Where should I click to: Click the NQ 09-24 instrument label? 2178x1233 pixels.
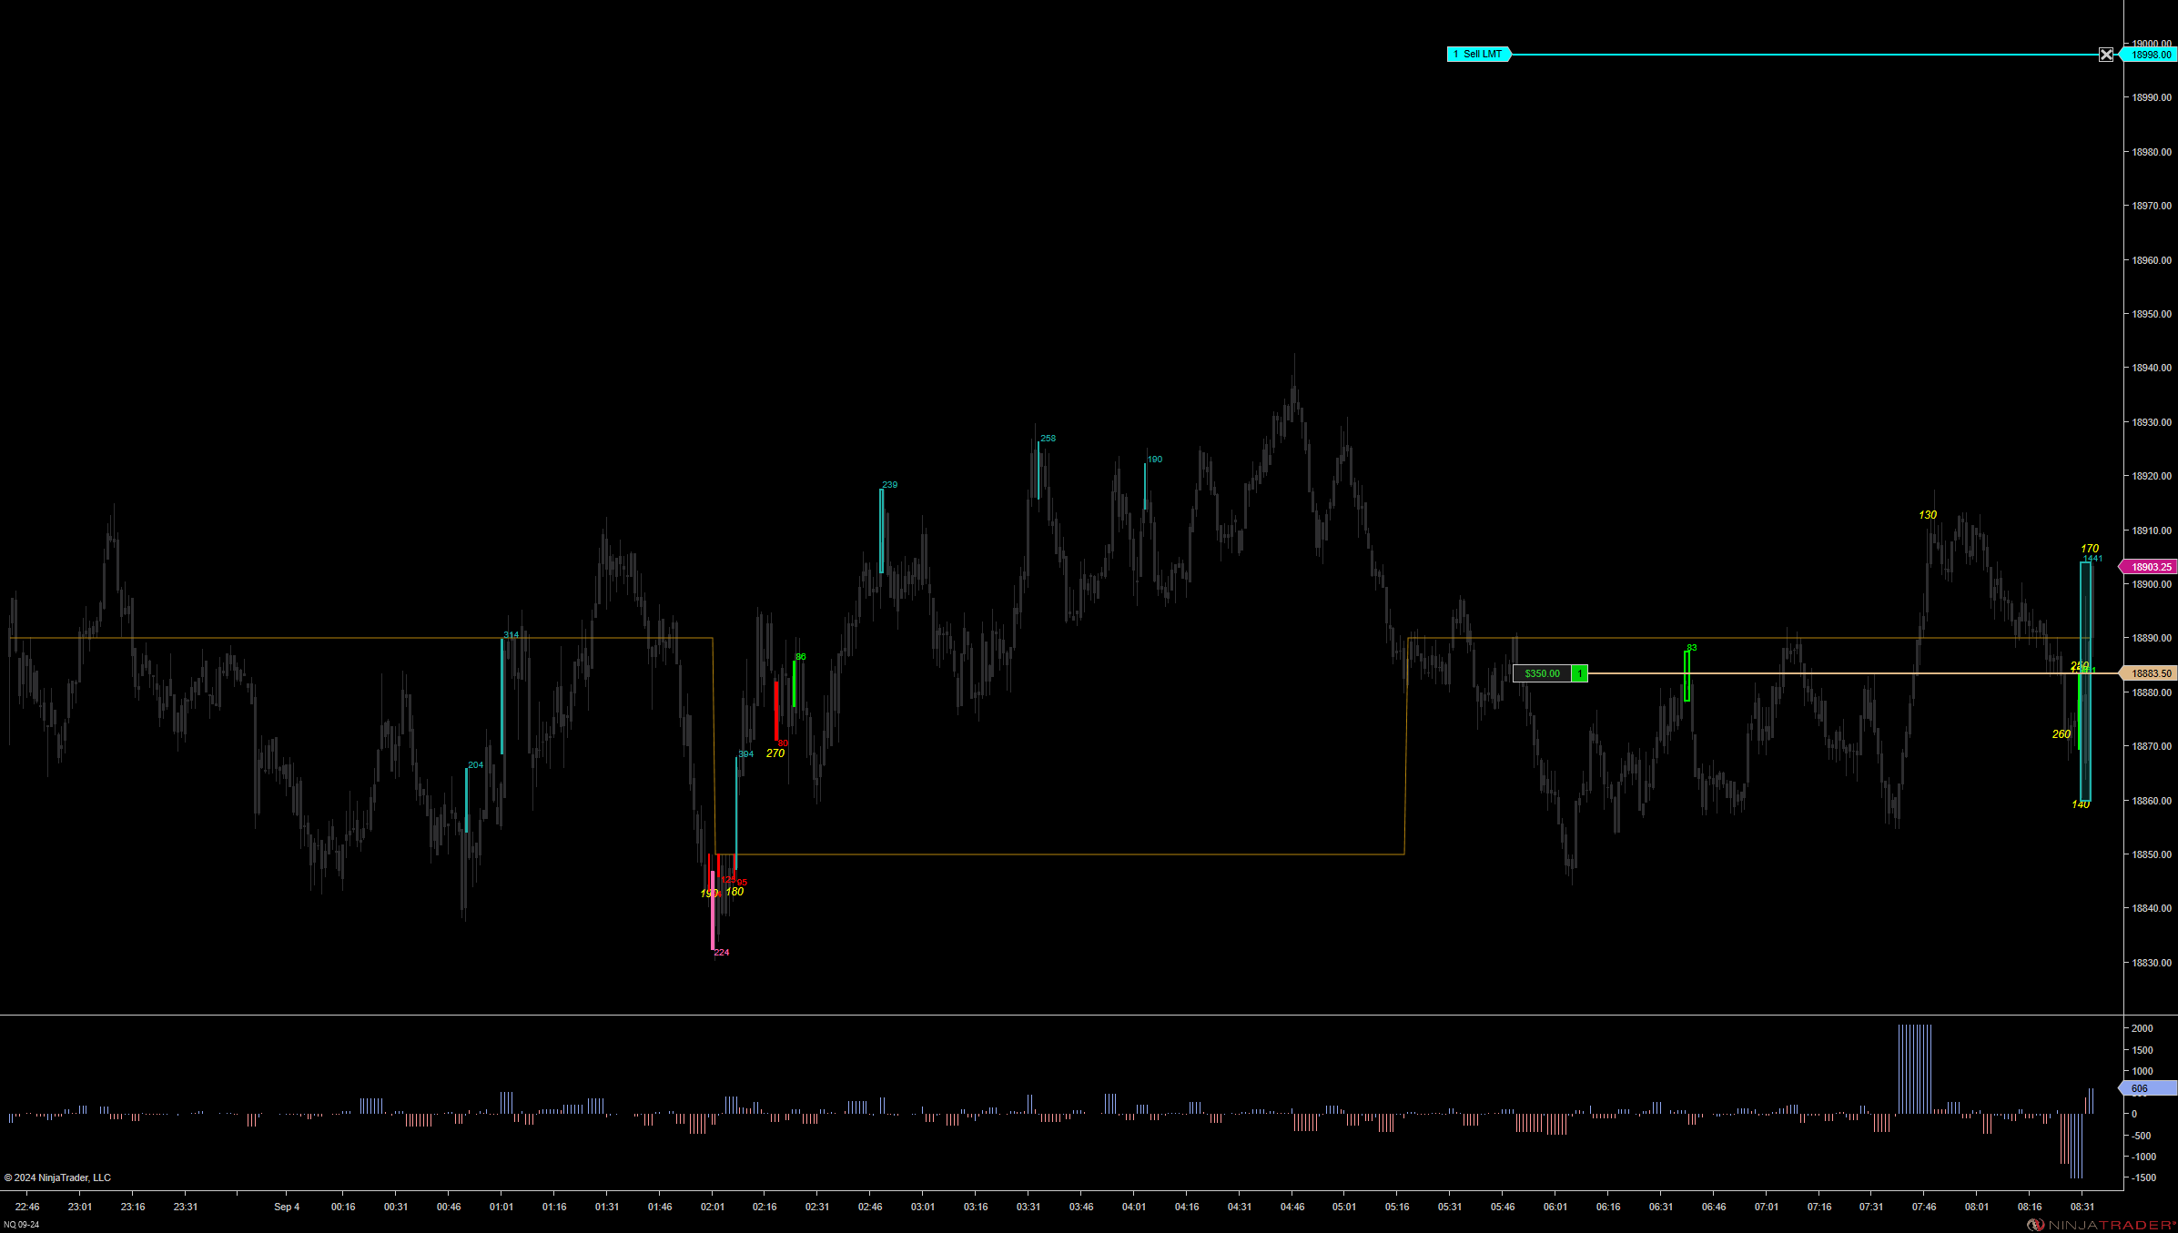point(22,1225)
